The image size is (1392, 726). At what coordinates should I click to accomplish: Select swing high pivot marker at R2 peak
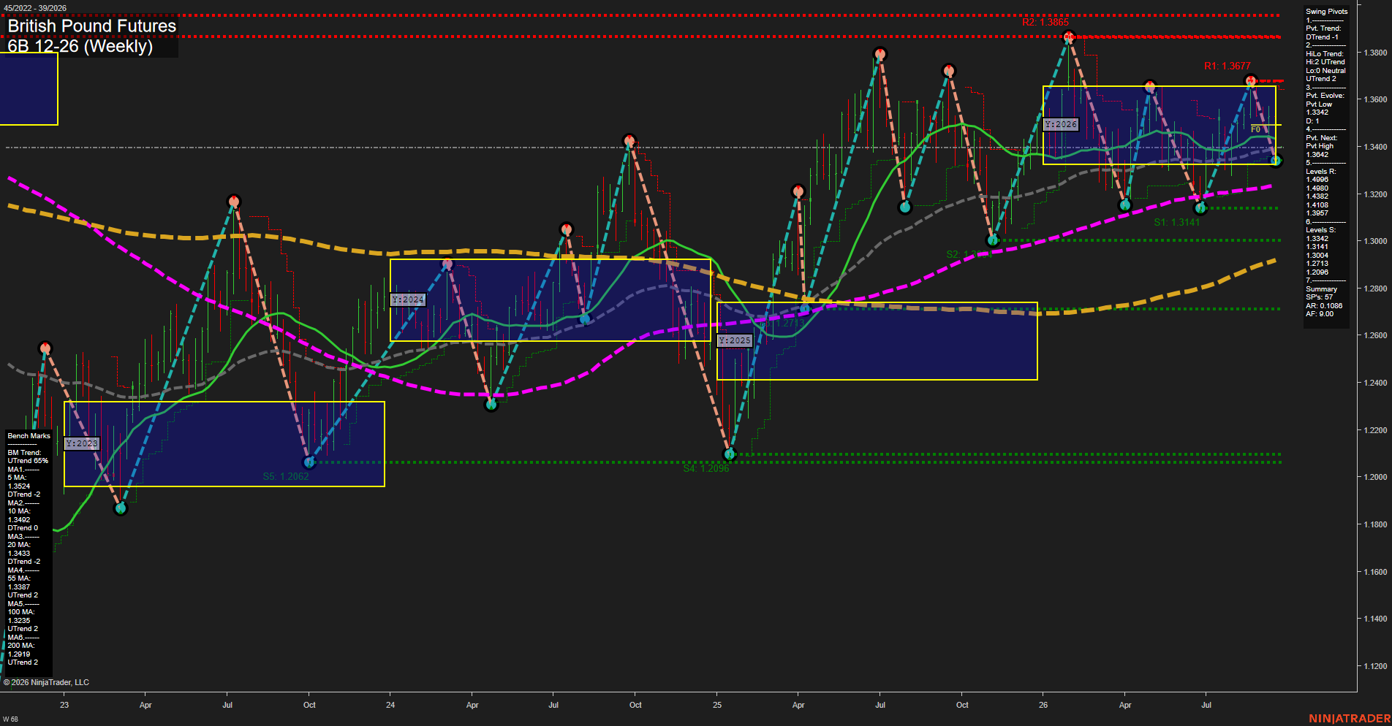click(1069, 37)
